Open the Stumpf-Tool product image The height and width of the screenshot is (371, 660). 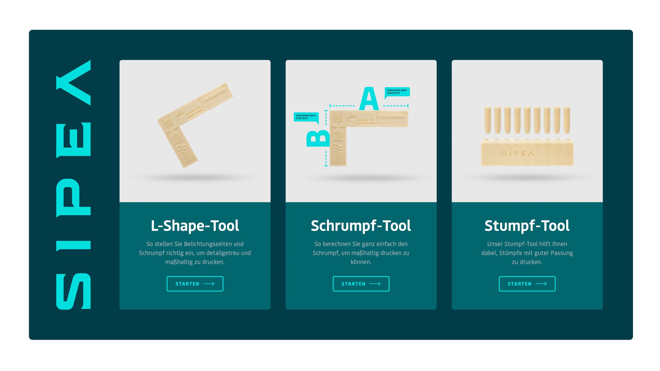coord(527,131)
